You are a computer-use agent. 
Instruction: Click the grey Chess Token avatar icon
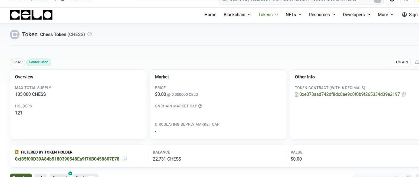point(15,34)
